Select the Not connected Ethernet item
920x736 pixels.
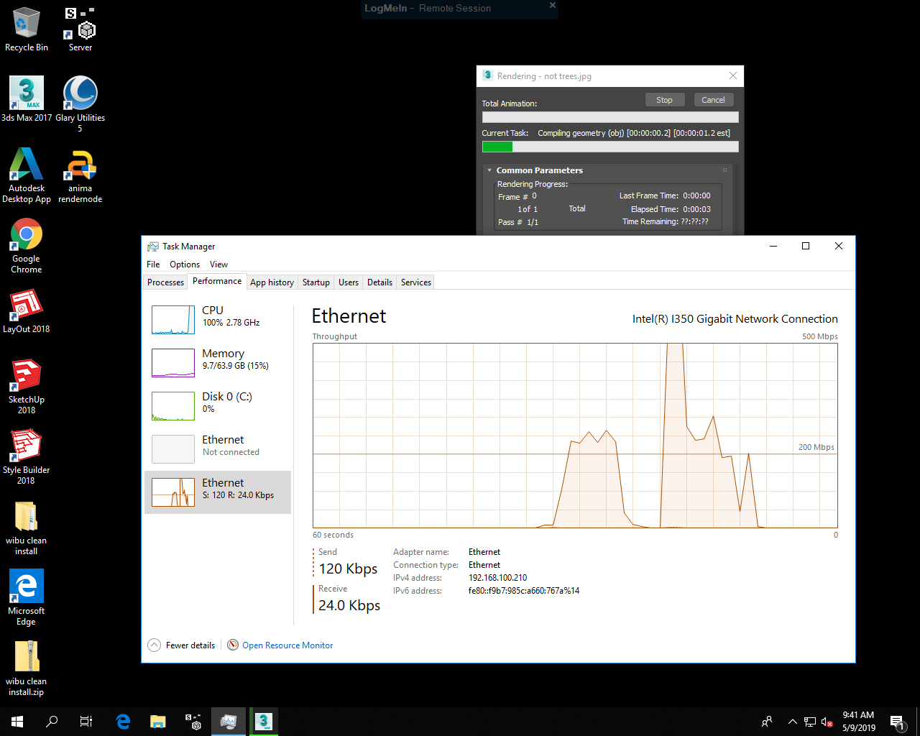click(218, 449)
